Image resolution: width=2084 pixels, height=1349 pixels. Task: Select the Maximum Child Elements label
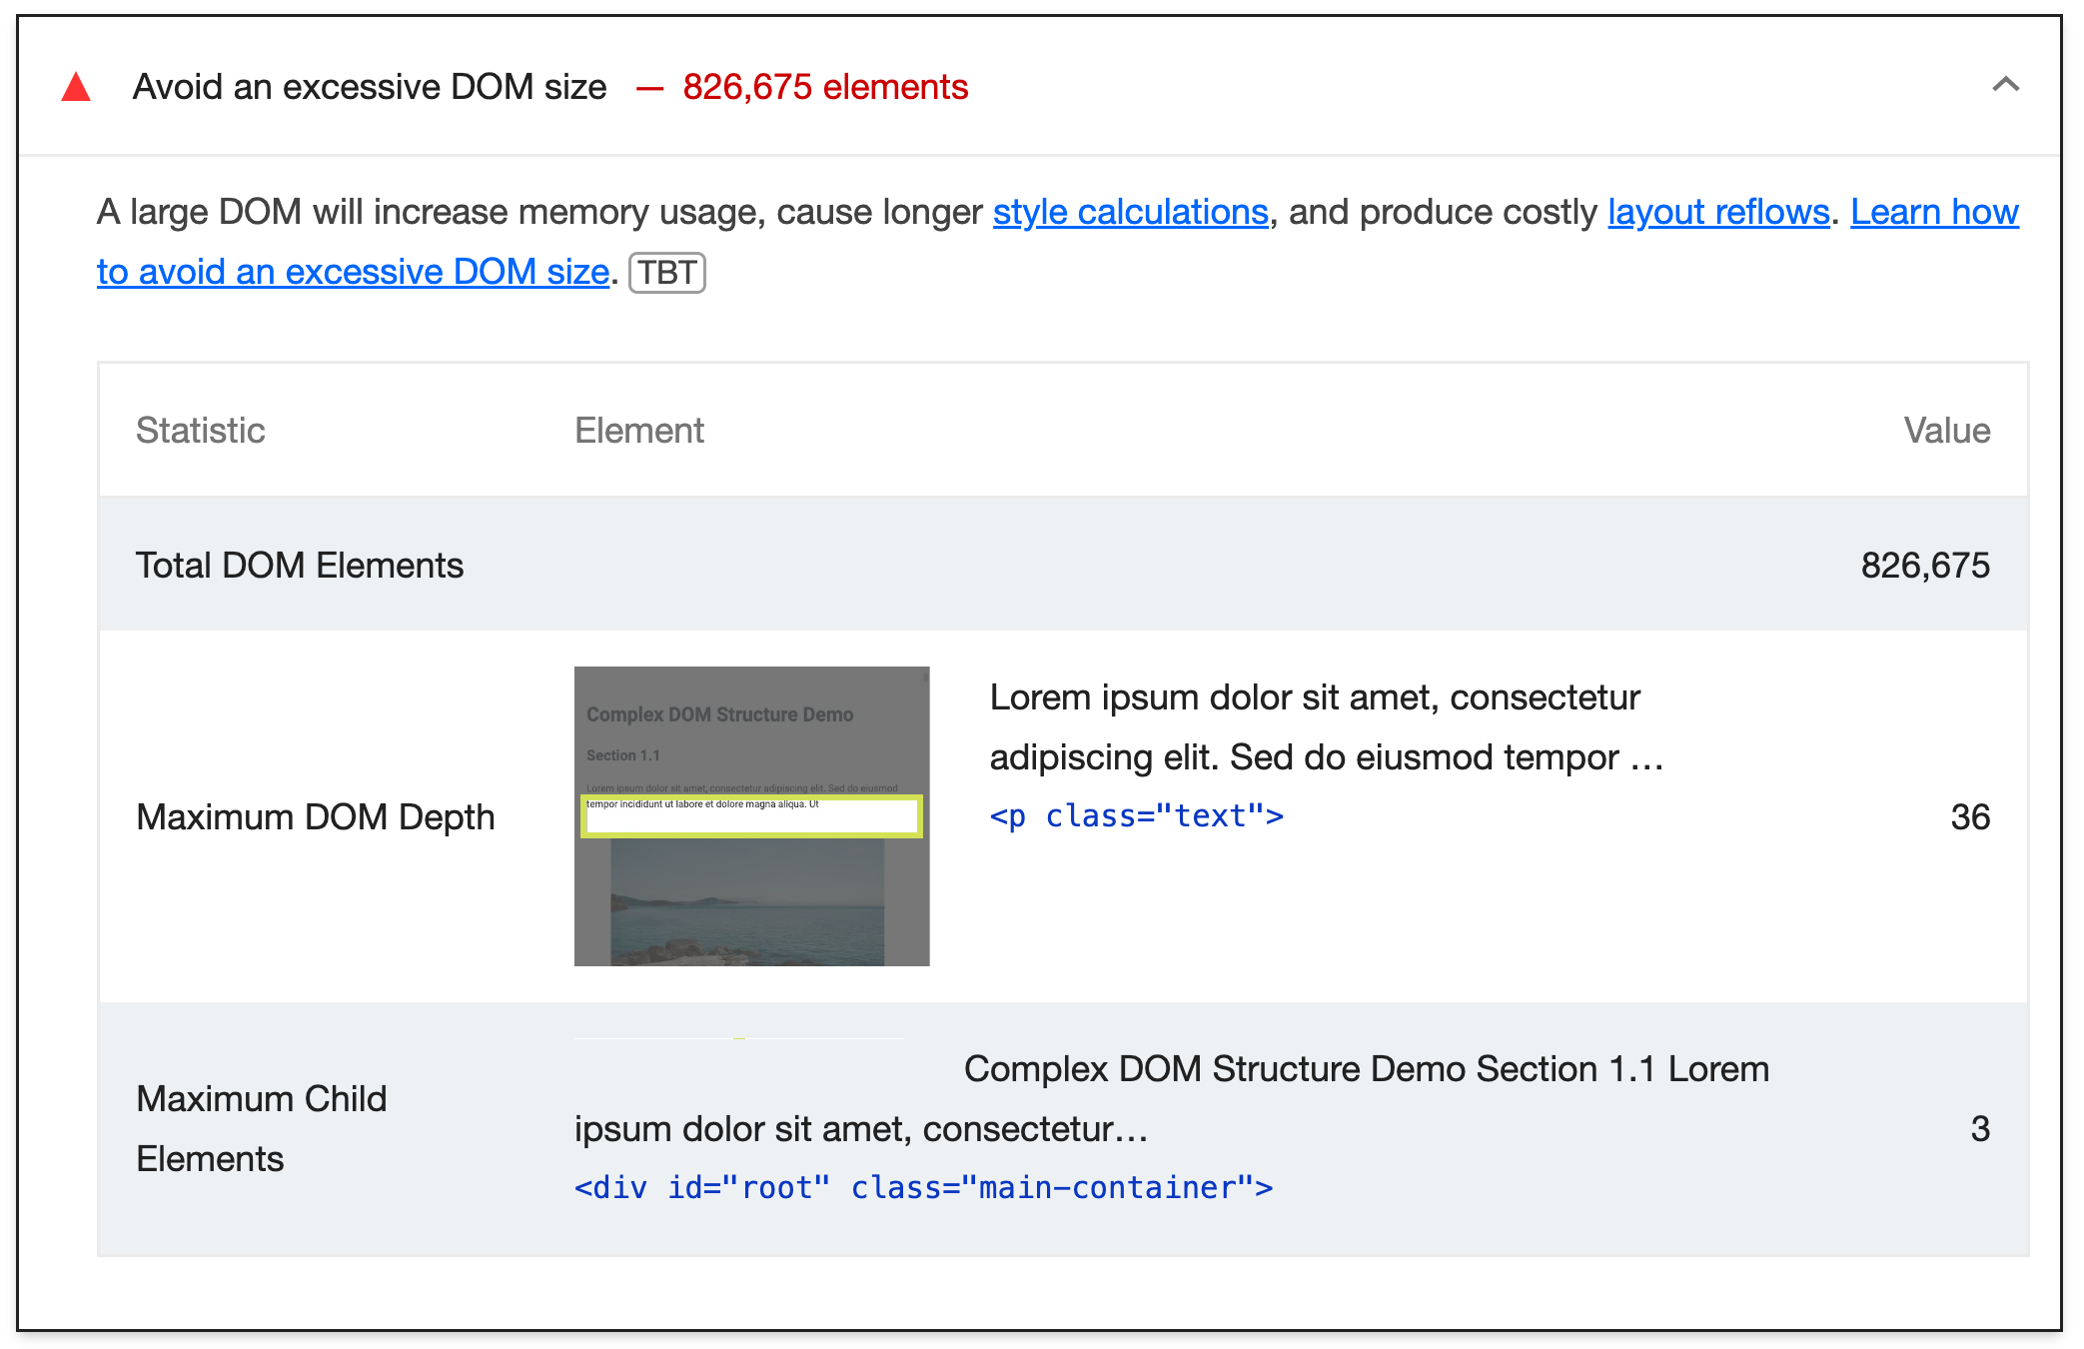(262, 1128)
